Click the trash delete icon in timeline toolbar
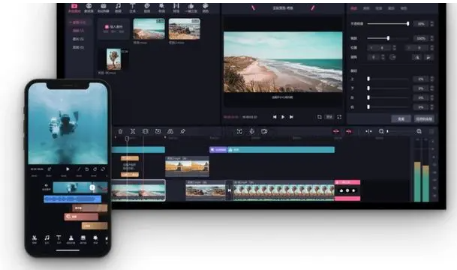The image size is (457, 270). tap(120, 132)
